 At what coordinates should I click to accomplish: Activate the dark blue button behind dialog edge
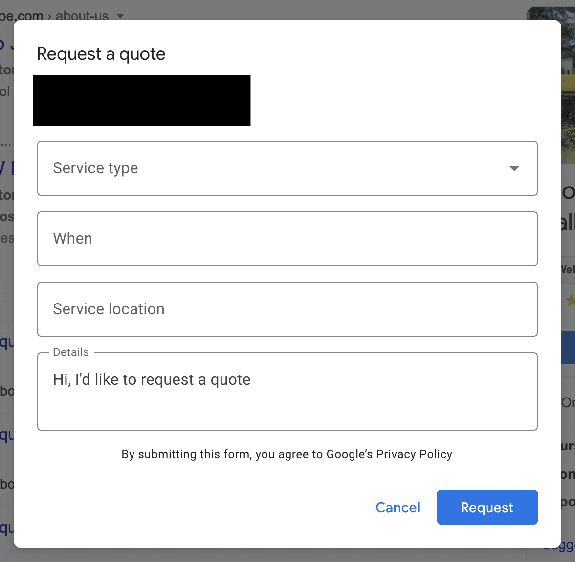tap(568, 347)
